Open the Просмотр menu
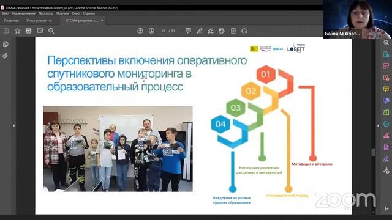Image resolution: width=392 pixels, height=220 pixels. [46, 13]
